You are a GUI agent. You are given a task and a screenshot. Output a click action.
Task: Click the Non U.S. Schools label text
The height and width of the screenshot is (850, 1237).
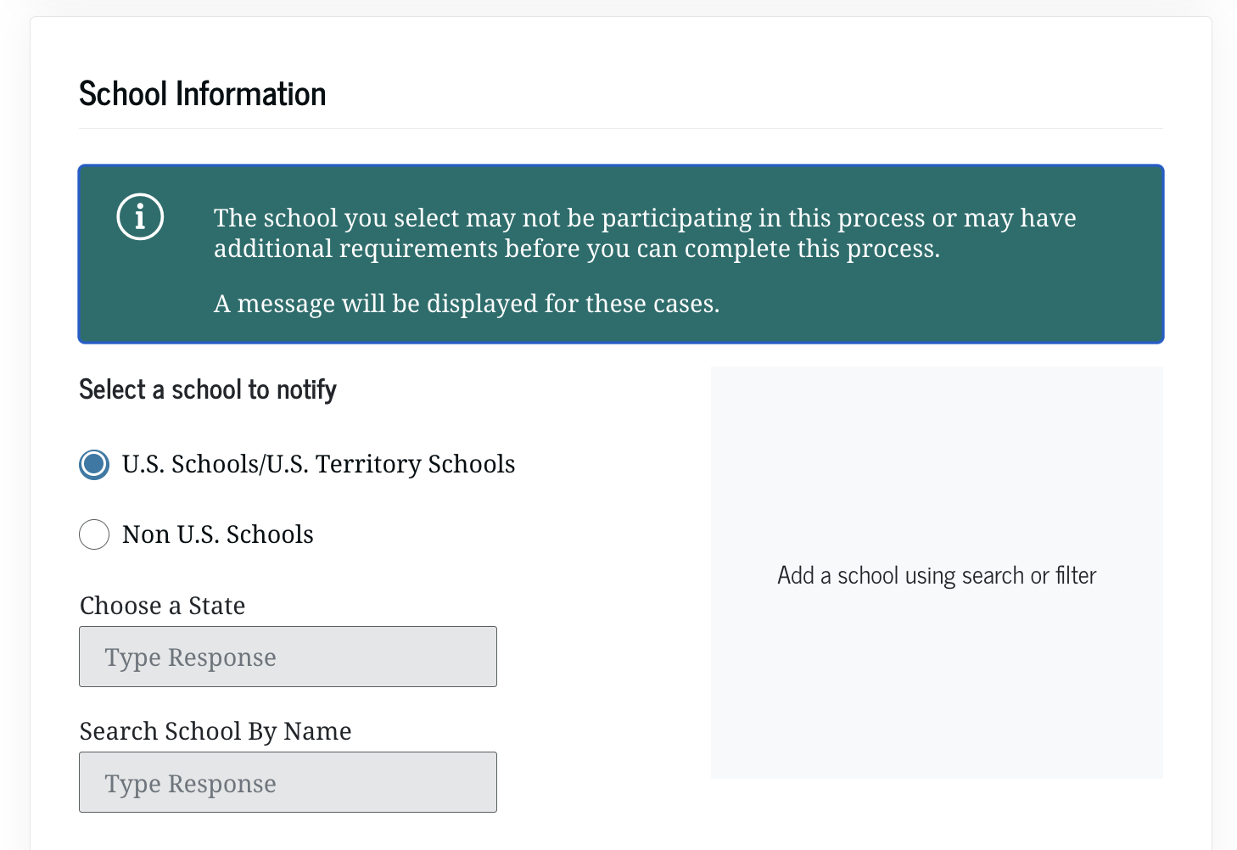pos(218,534)
